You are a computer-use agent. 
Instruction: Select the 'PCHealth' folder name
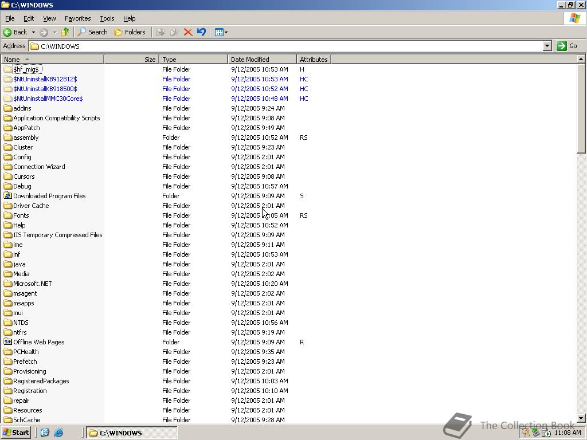click(26, 352)
